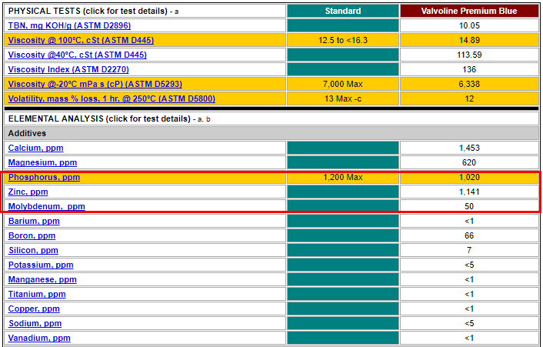Screen dimensions: 543x347
Task: Select the Calcium value 1,453
Action: coord(469,148)
